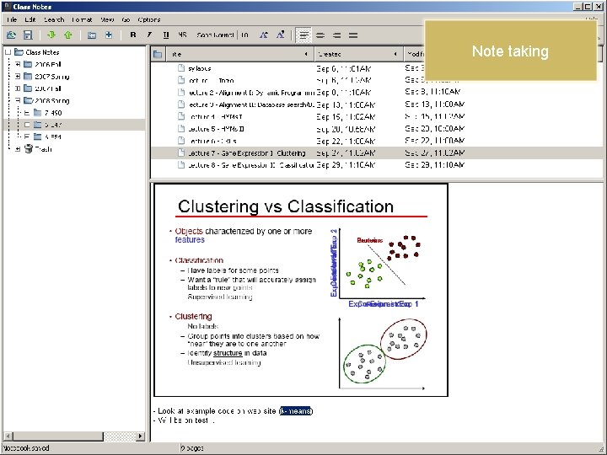
Task: Click the green down-arrow navigation icon
Action: point(51,35)
